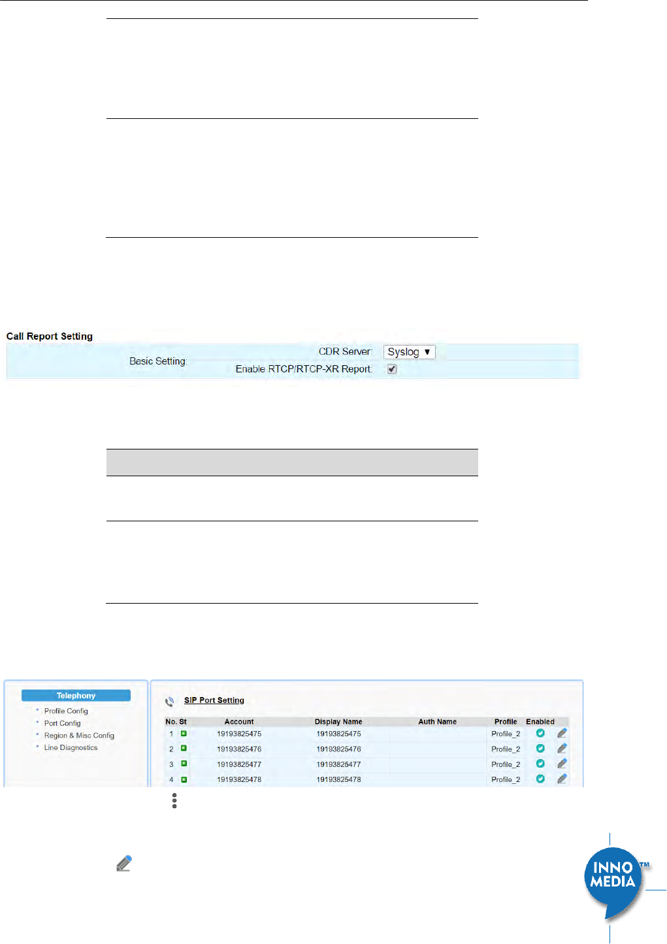The image size is (667, 944).
Task: Click the Auth Name column header
Action: 438,722
